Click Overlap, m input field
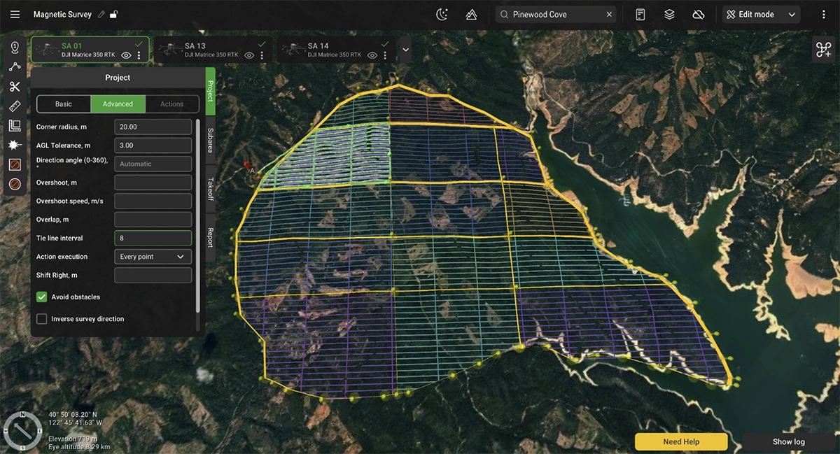Viewport: 840px width, 454px height. [153, 220]
